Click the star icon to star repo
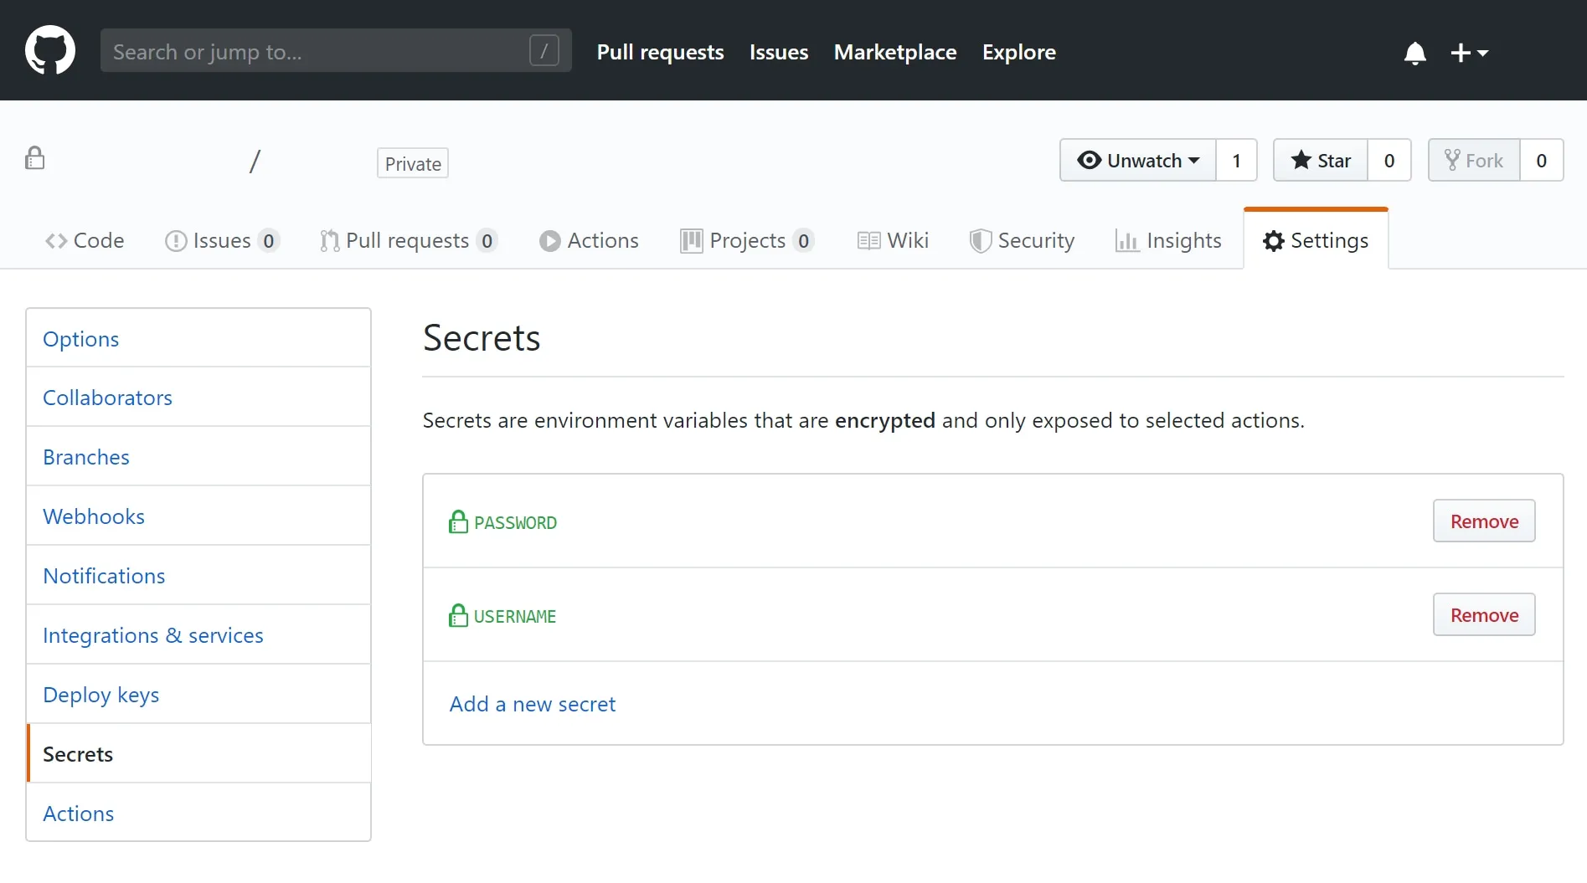1587x883 pixels. click(x=1301, y=160)
